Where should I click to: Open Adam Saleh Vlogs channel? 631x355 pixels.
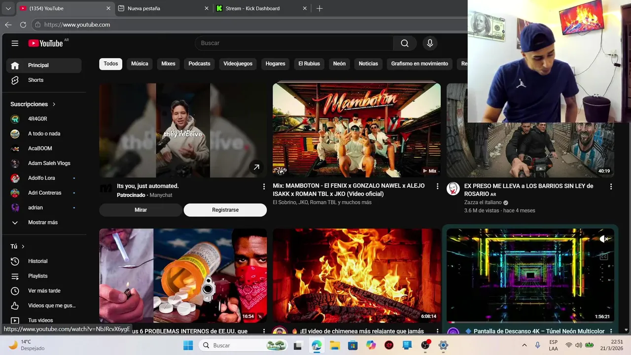[x=44, y=163]
